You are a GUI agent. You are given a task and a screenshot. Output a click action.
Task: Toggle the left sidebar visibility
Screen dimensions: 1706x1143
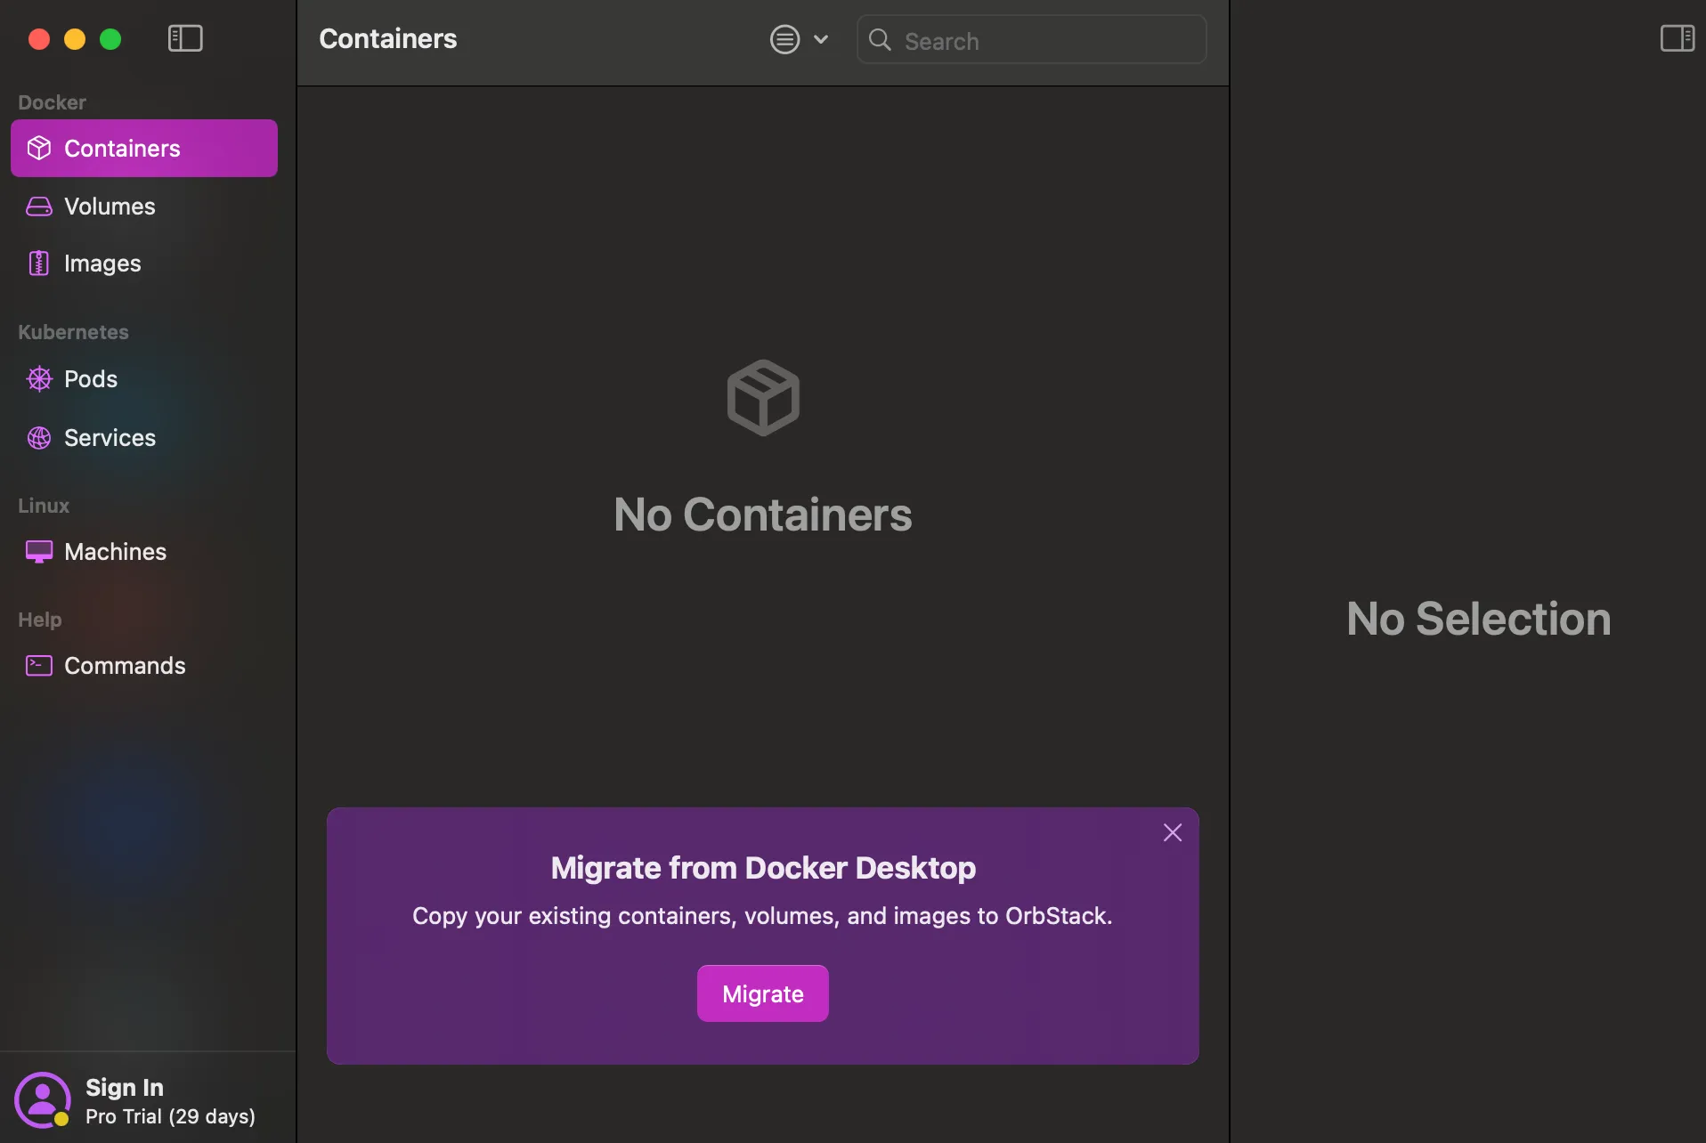coord(185,38)
